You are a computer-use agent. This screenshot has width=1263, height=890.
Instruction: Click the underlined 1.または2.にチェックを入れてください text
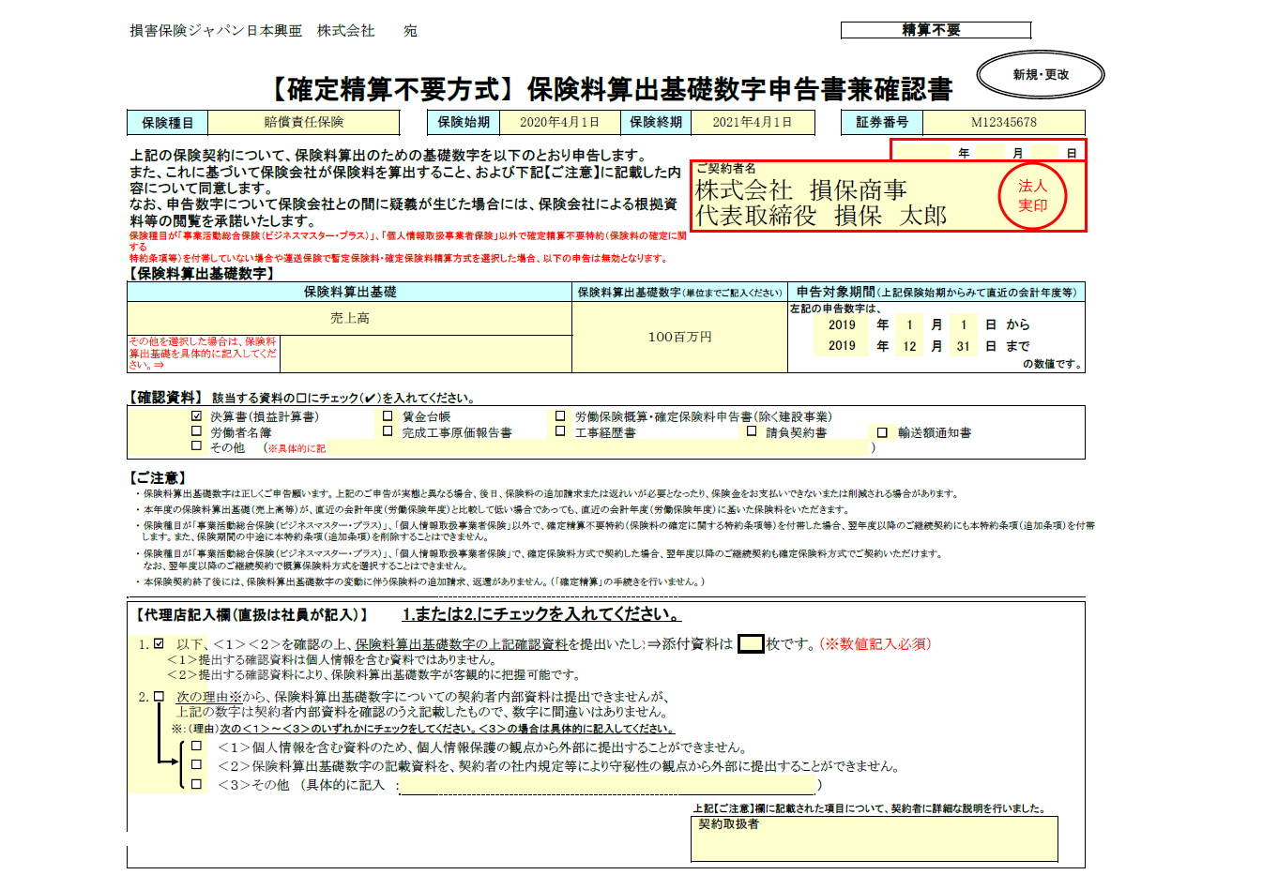point(541,615)
